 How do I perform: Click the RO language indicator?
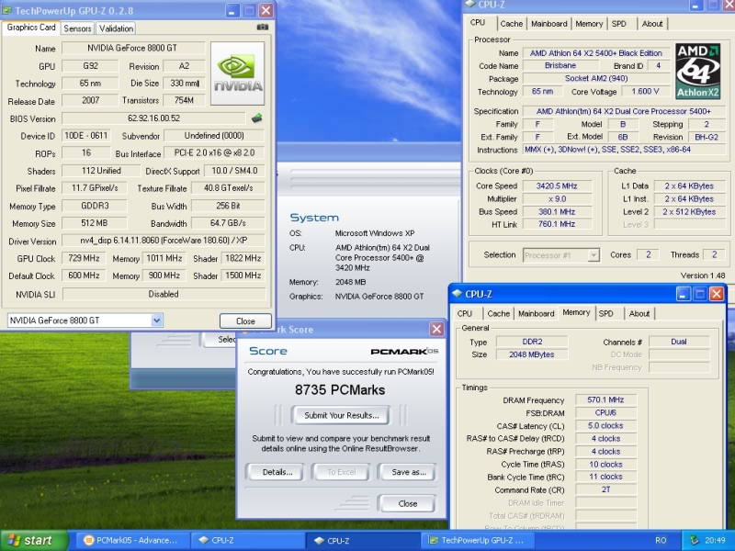tap(661, 540)
